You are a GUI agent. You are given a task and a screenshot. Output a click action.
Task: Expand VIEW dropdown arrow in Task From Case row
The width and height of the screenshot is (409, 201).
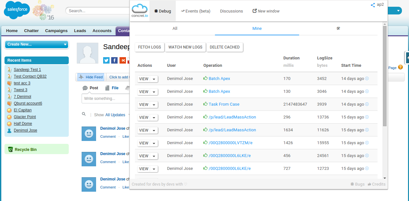click(x=154, y=104)
